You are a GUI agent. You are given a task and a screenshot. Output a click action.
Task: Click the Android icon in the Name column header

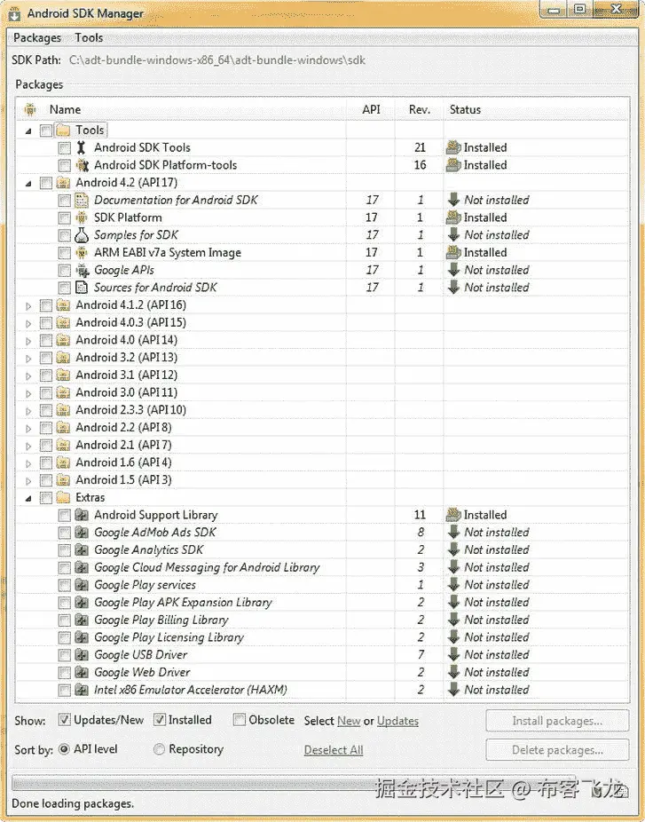coord(30,109)
